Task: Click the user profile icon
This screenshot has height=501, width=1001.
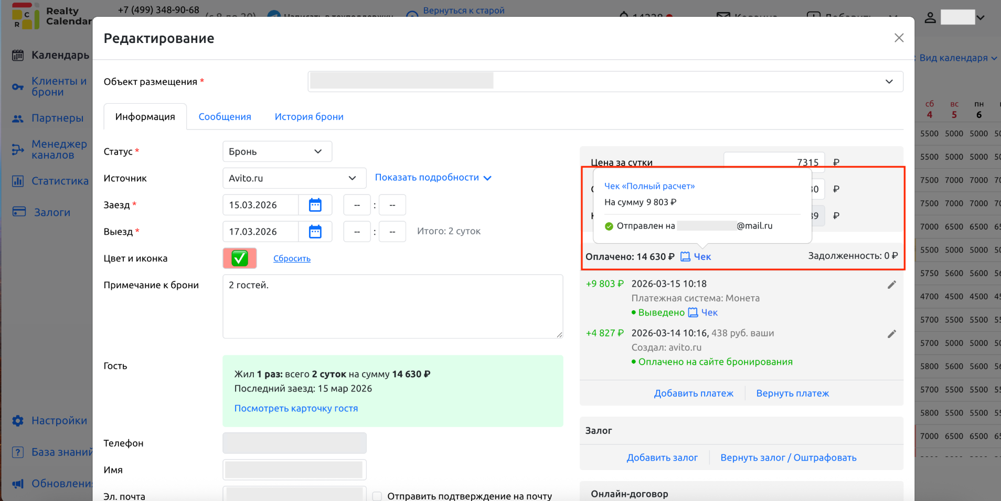Action: click(x=930, y=17)
